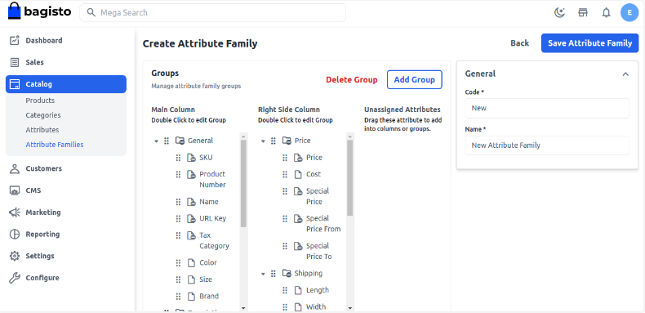Open Attributes submenu item
The height and width of the screenshot is (313, 645).
(42, 130)
